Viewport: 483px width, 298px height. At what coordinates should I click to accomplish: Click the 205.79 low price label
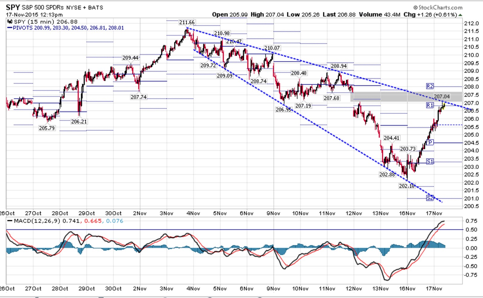point(47,128)
